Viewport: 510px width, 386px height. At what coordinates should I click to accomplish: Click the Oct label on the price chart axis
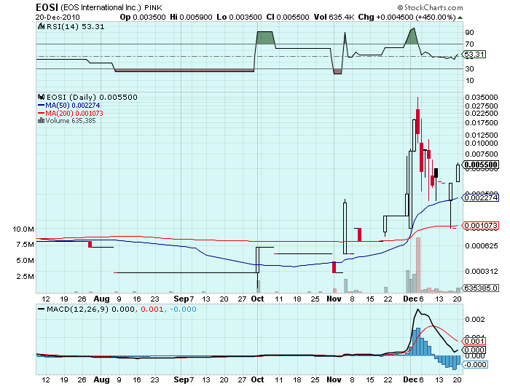click(x=256, y=299)
